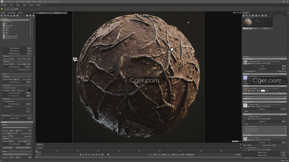This screenshot has height=162, width=289.
Task: Select the rectangular marquee tool
Action: (x=6, y=9)
